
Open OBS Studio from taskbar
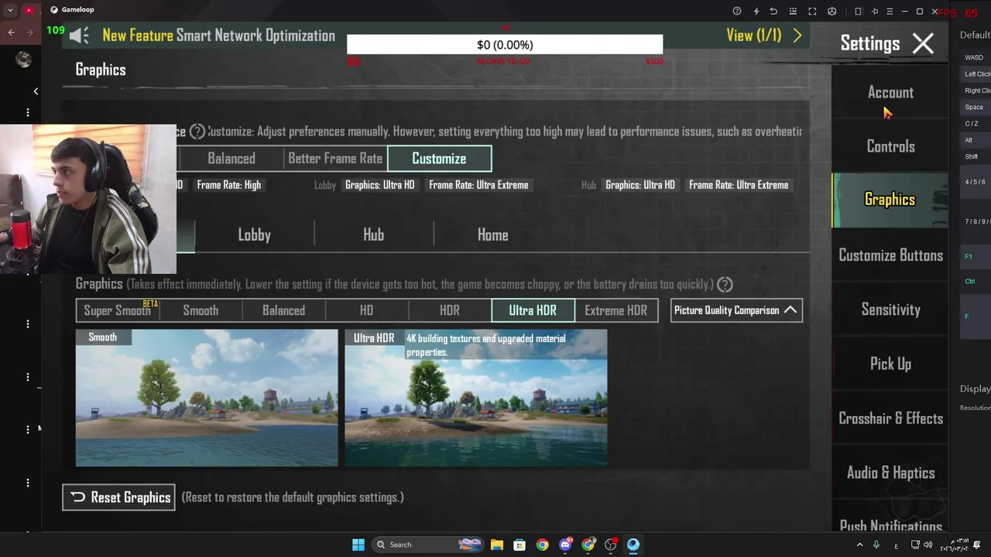tap(611, 545)
